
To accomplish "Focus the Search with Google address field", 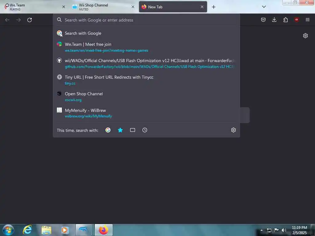I will point(146,20).
